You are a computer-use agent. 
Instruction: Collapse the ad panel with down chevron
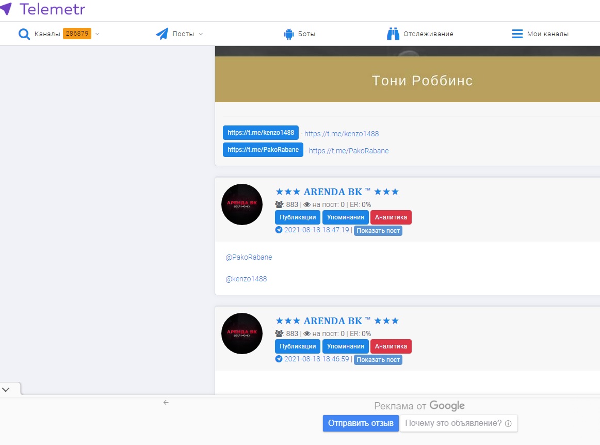(6, 389)
